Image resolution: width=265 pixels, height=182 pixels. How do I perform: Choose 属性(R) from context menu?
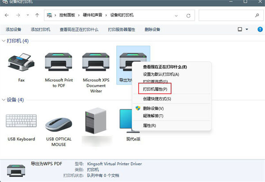point(171,126)
